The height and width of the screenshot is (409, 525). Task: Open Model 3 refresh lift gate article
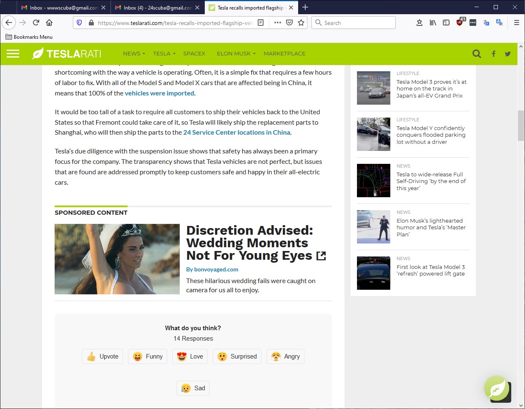(431, 271)
